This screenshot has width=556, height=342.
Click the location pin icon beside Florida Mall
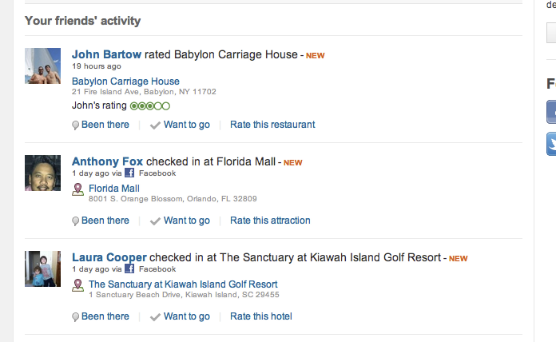tap(78, 189)
